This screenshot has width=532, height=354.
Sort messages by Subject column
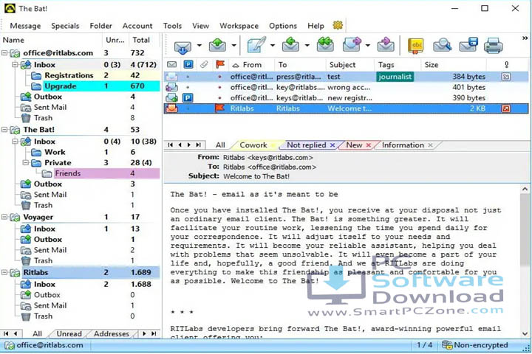(342, 65)
